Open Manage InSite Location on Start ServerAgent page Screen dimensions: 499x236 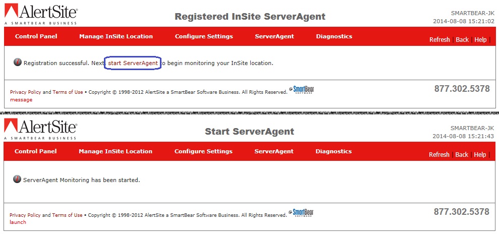point(116,151)
